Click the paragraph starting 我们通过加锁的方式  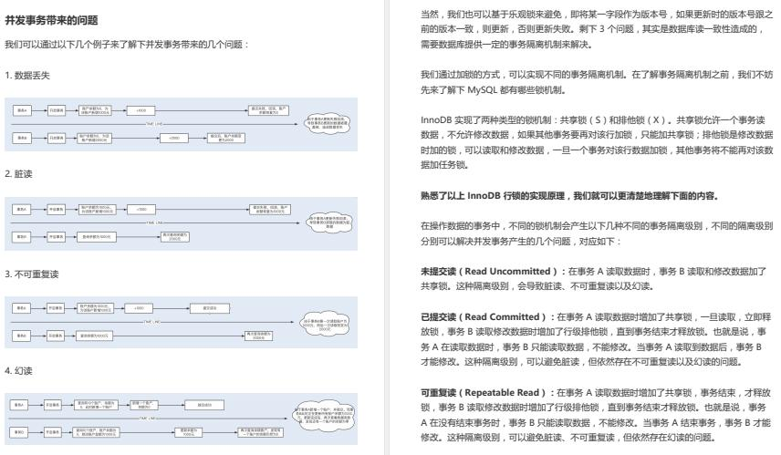[x=596, y=82]
